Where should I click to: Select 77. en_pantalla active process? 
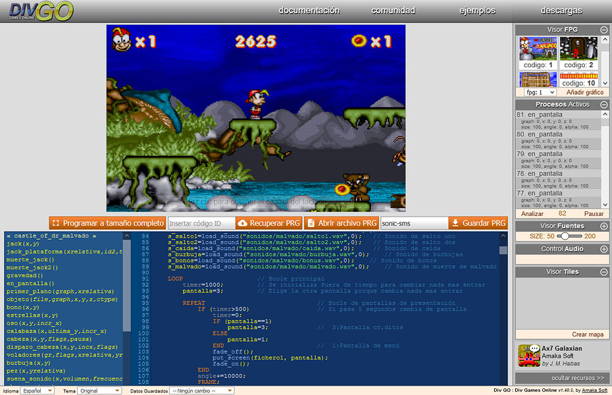click(x=558, y=199)
